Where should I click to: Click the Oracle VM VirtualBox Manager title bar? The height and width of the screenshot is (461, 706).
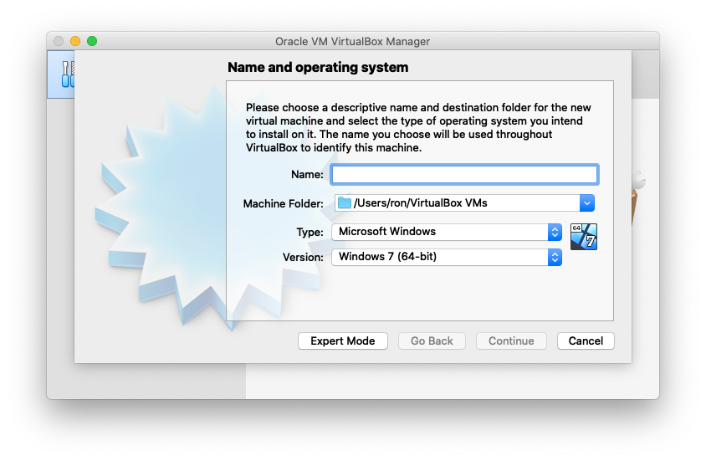click(x=352, y=41)
